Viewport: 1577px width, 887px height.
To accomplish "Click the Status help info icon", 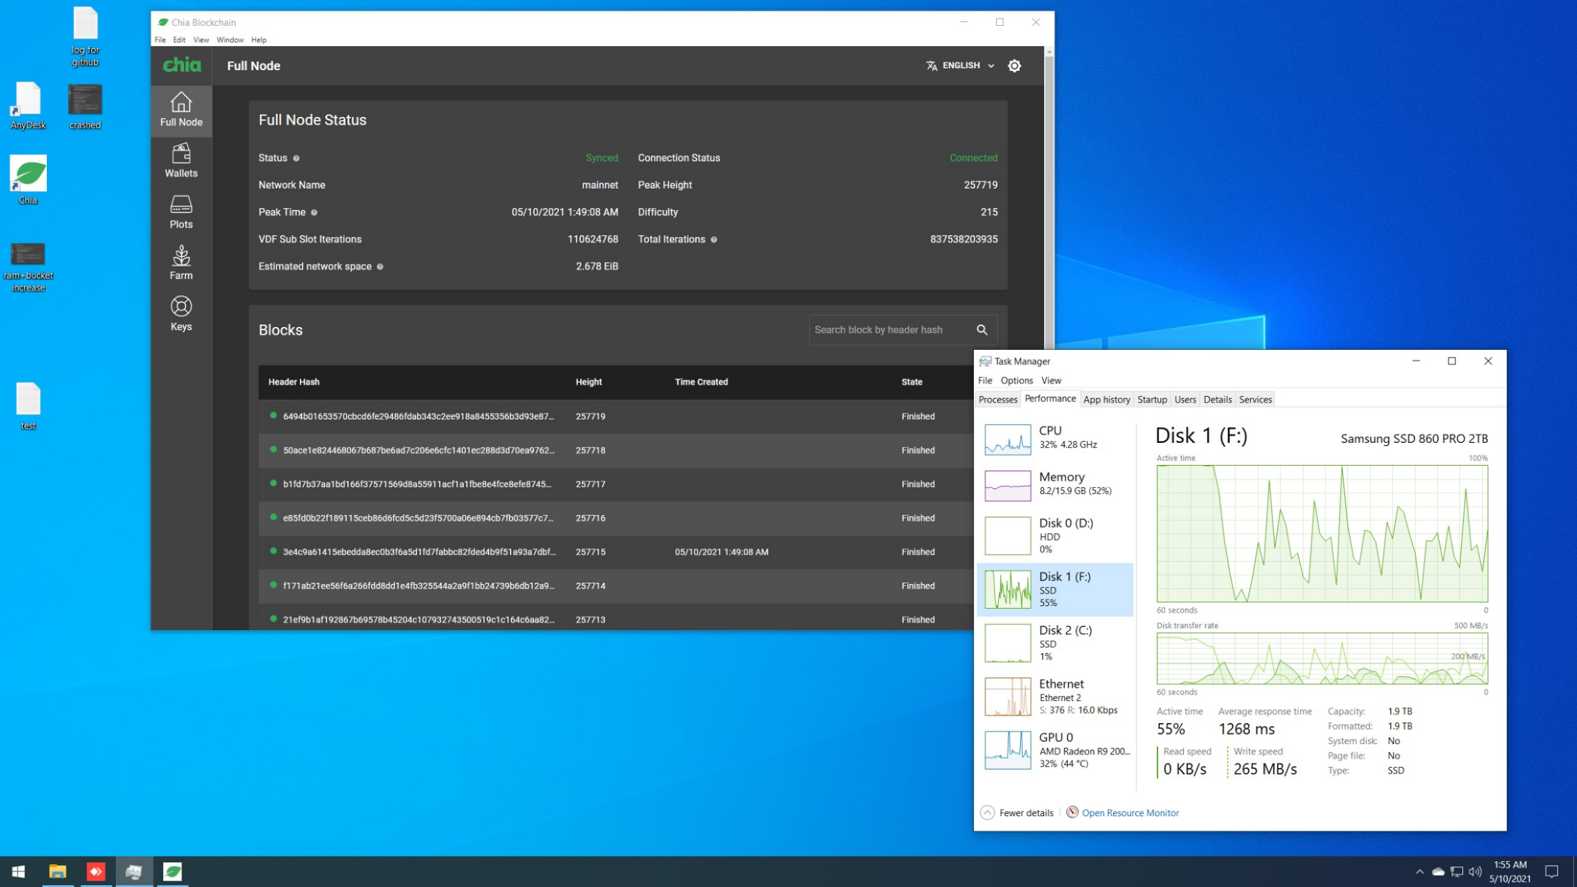I will pyautogui.click(x=296, y=158).
